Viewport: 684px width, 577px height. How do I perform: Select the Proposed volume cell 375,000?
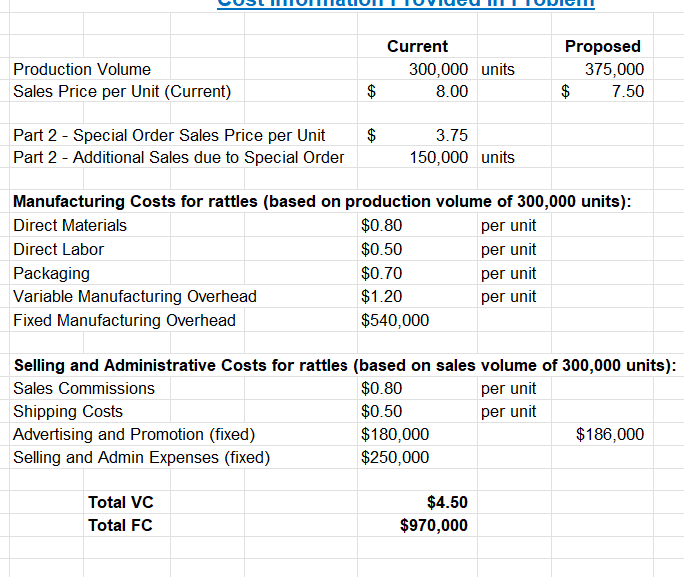pyautogui.click(x=602, y=69)
